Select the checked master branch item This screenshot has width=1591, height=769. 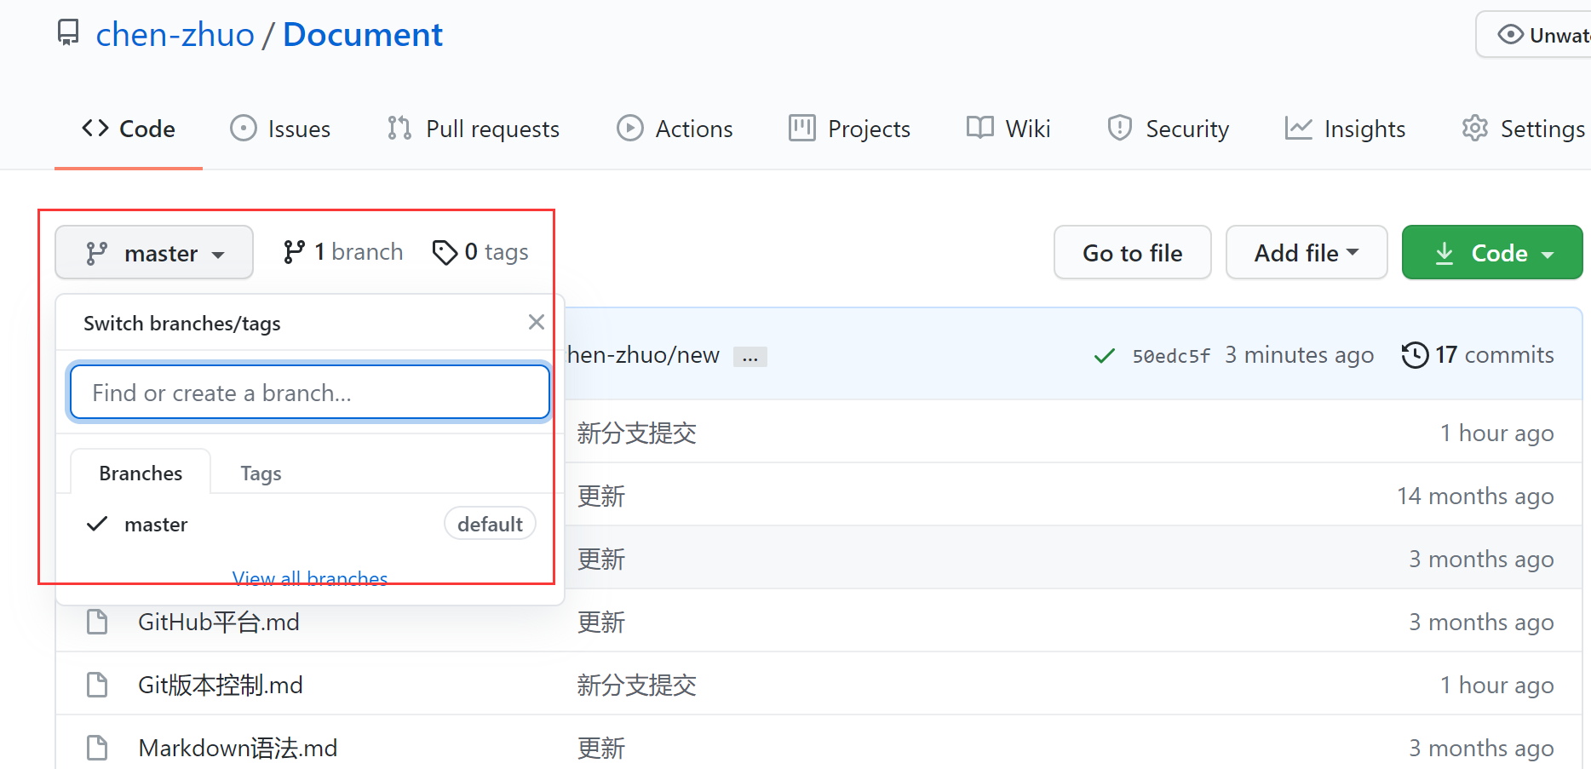(x=156, y=525)
